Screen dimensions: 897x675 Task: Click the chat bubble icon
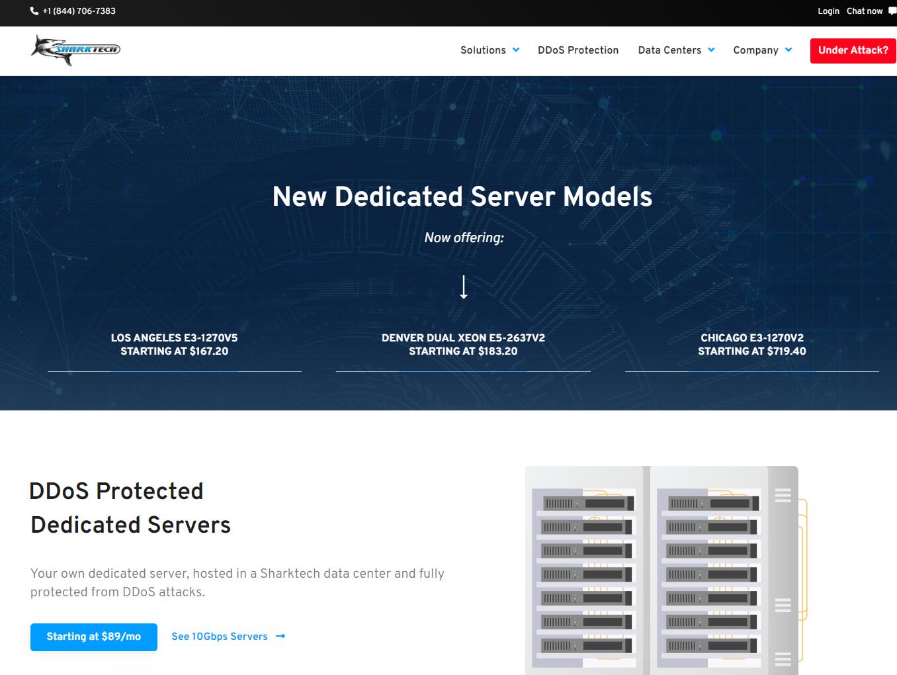click(x=892, y=11)
